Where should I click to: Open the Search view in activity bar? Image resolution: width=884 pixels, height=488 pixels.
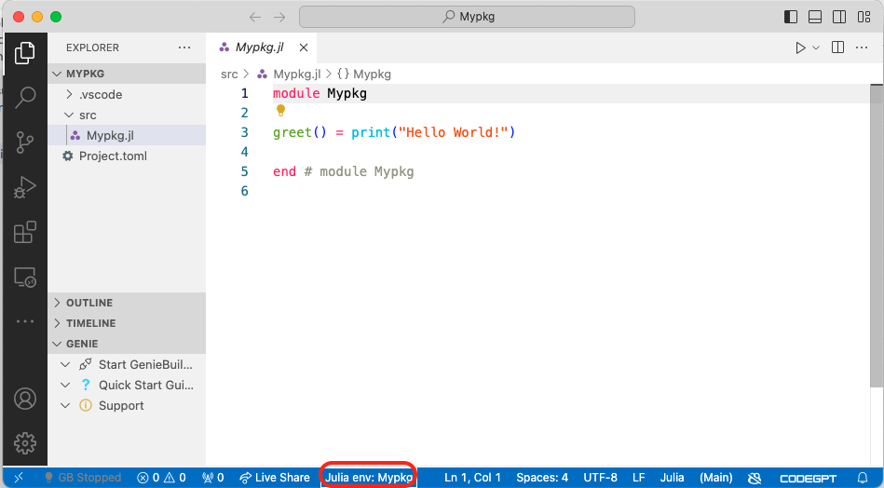point(25,97)
